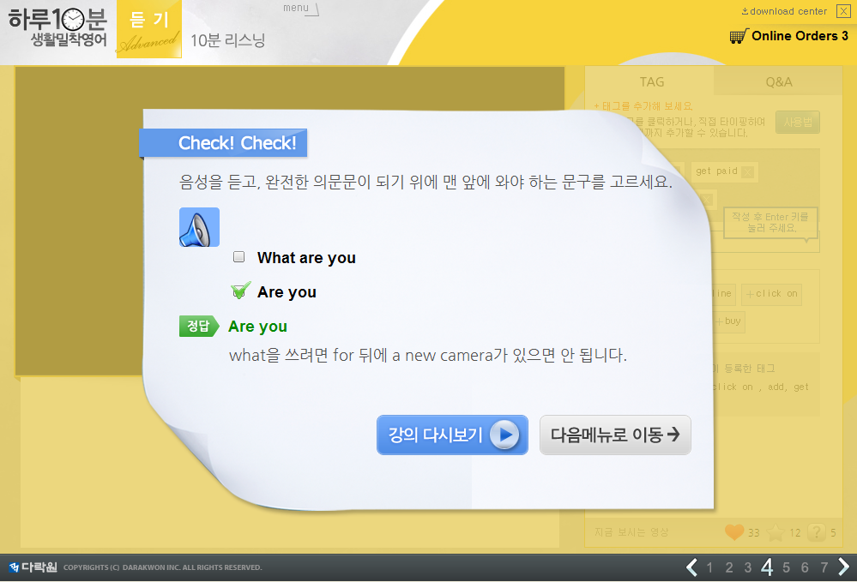Viewport: 857px width, 582px height.
Task: Switch to the Q&A tab
Action: pos(779,82)
